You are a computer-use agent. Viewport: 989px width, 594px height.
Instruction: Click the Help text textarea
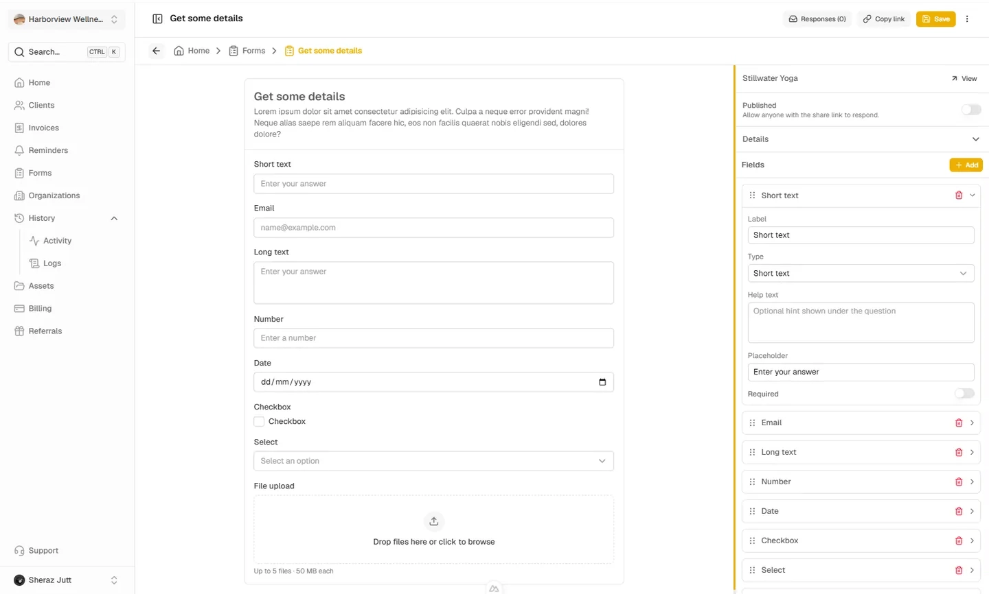pos(861,322)
